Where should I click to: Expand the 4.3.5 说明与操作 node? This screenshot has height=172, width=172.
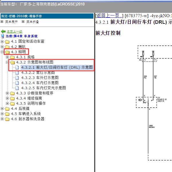tap(7, 103)
